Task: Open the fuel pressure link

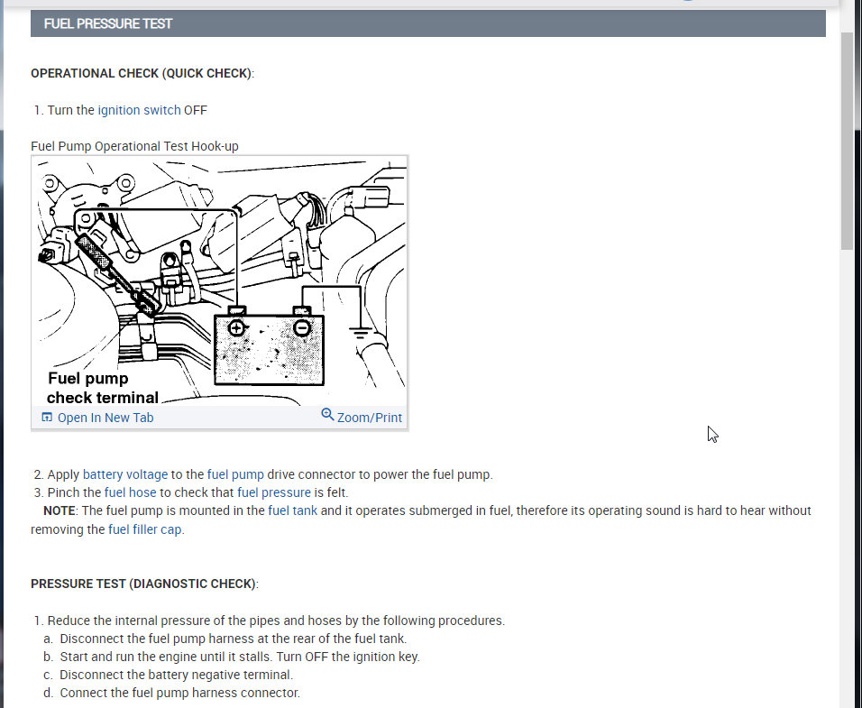Action: coord(274,492)
